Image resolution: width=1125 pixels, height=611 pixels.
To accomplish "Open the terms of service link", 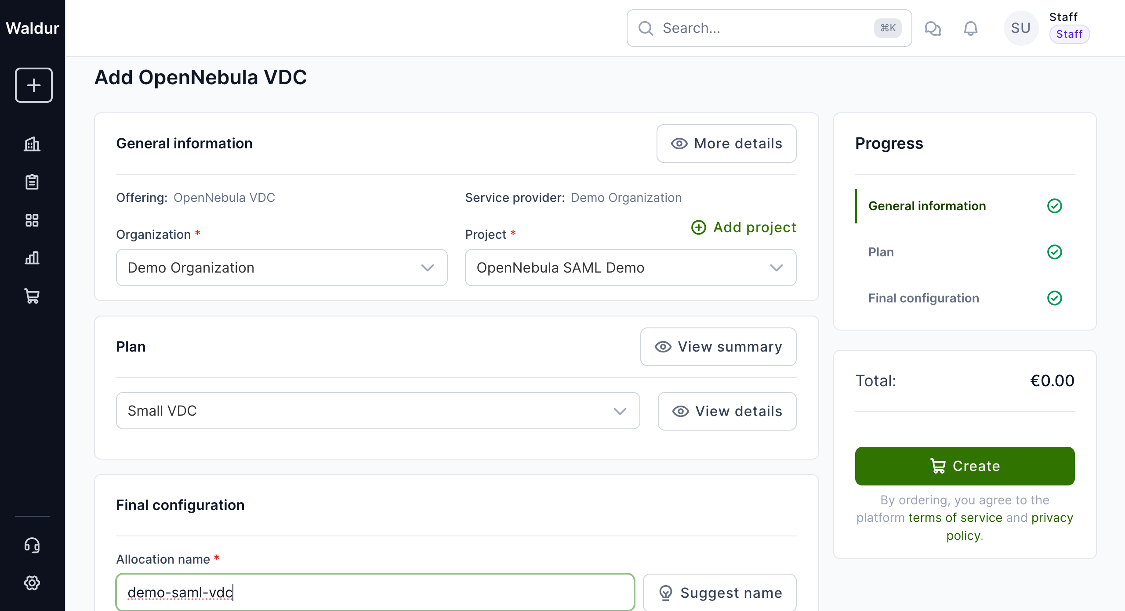I will [955, 518].
